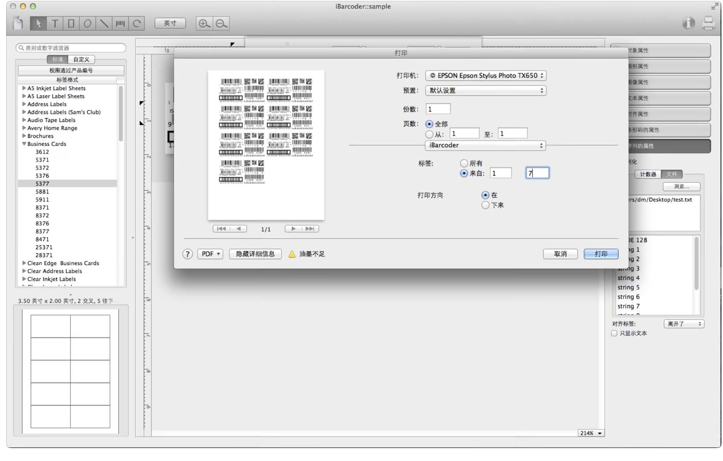The height and width of the screenshot is (461, 723).
Task: Pick the ellipse shape tool
Action: (x=88, y=24)
